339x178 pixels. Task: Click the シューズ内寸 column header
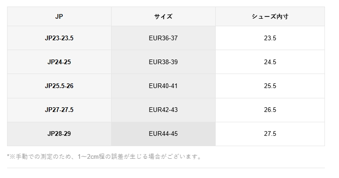(270, 16)
